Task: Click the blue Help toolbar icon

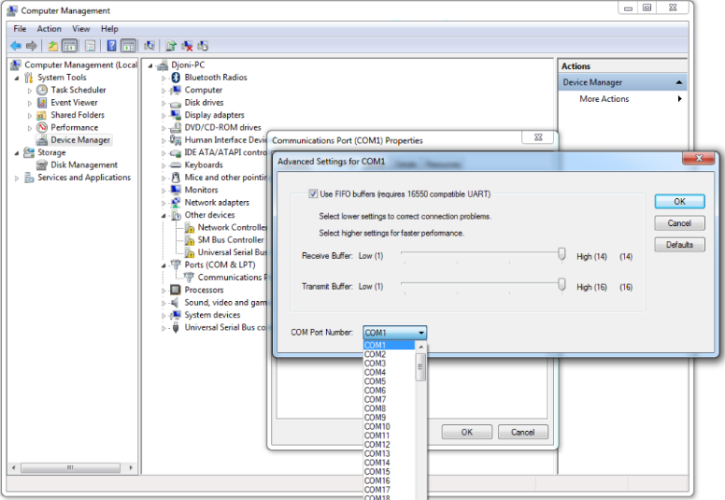Action: 111,46
